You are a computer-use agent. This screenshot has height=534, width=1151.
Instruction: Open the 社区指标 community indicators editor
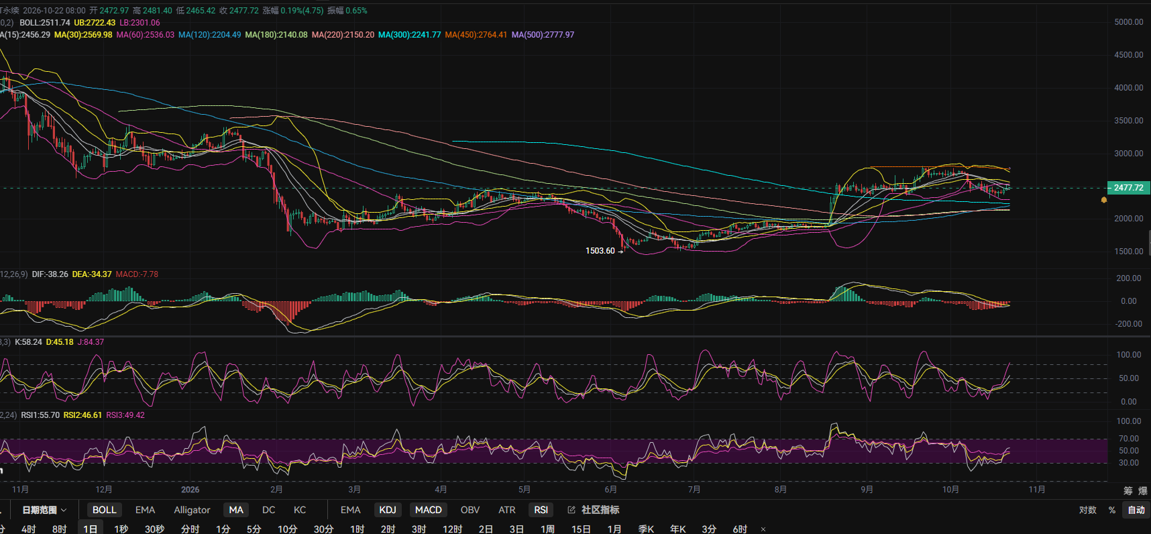point(594,510)
